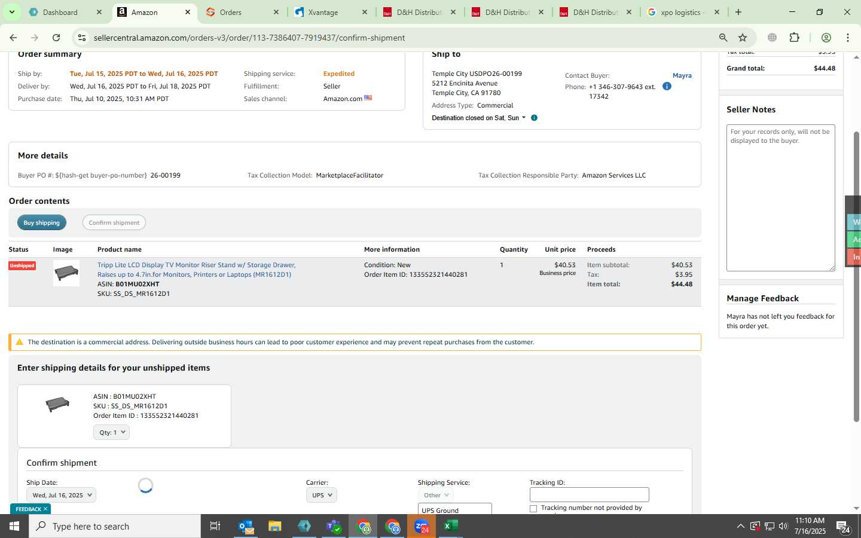Click the product image in shipping details card
The width and height of the screenshot is (861, 538).
[57, 405]
